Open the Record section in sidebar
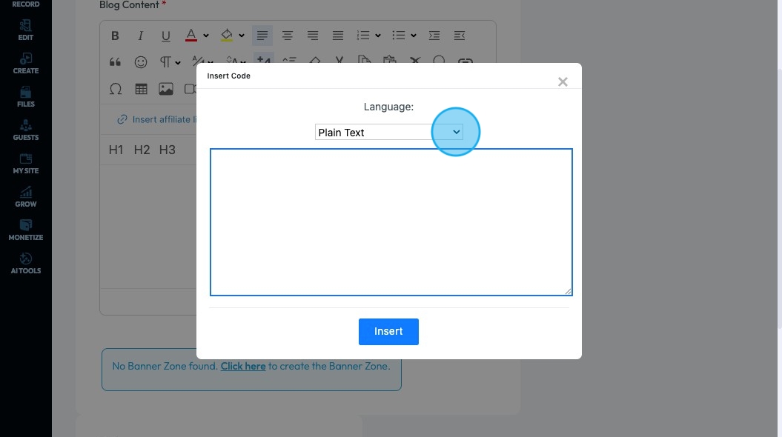Image resolution: width=782 pixels, height=437 pixels. [26, 4]
